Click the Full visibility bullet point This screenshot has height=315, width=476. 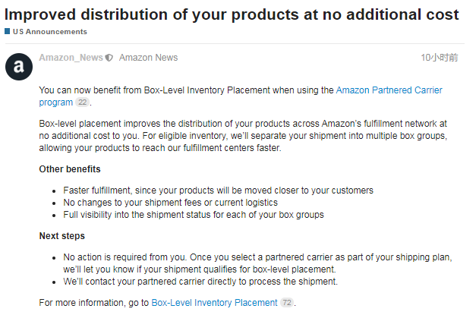click(x=194, y=215)
